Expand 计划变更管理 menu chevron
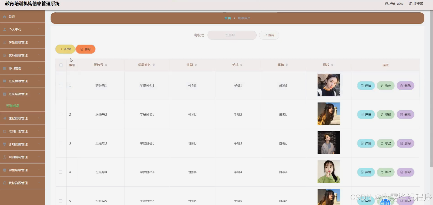This screenshot has height=205, width=433. (39, 144)
